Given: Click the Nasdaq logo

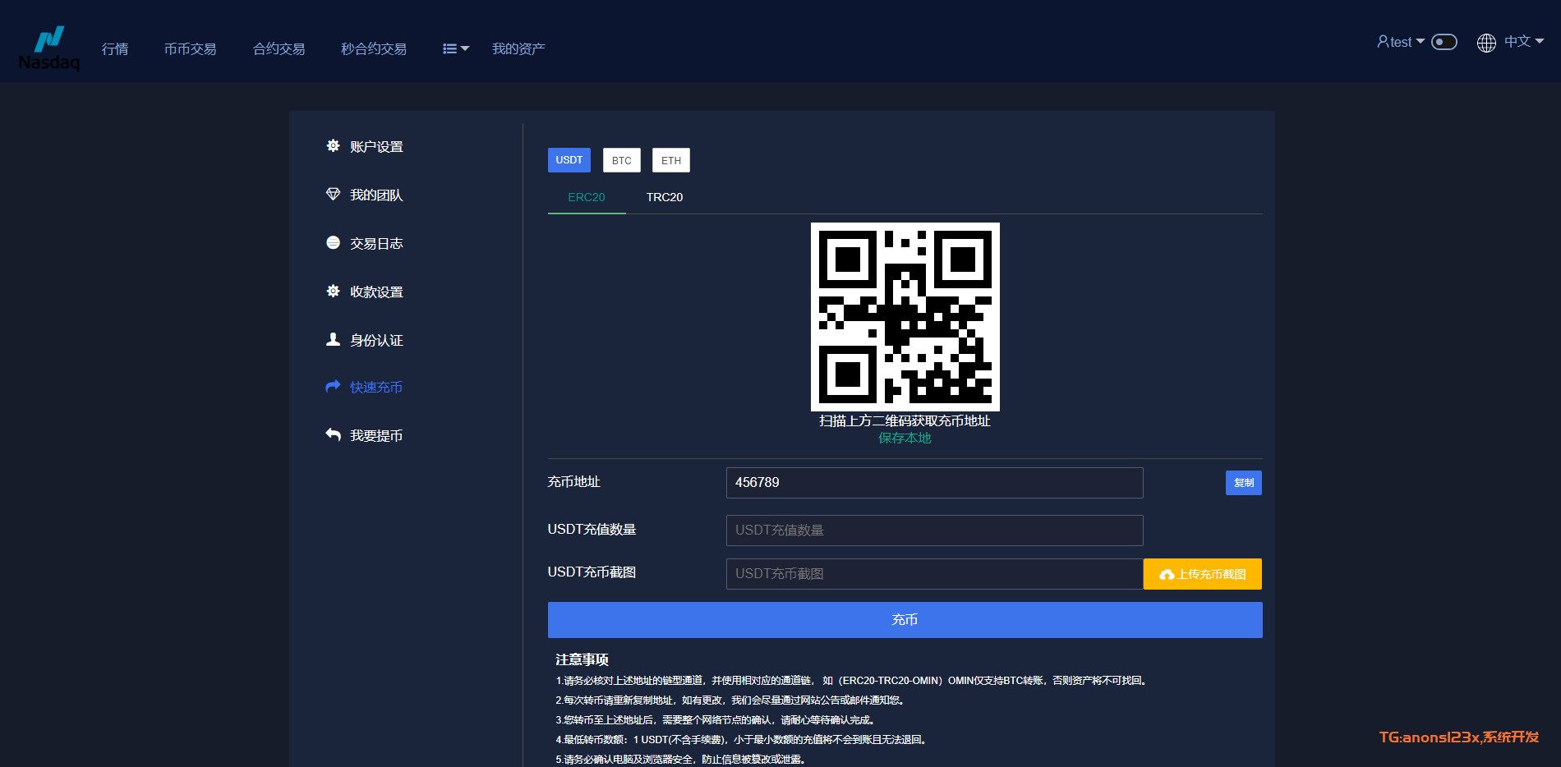Looking at the screenshot, I should coord(49,48).
